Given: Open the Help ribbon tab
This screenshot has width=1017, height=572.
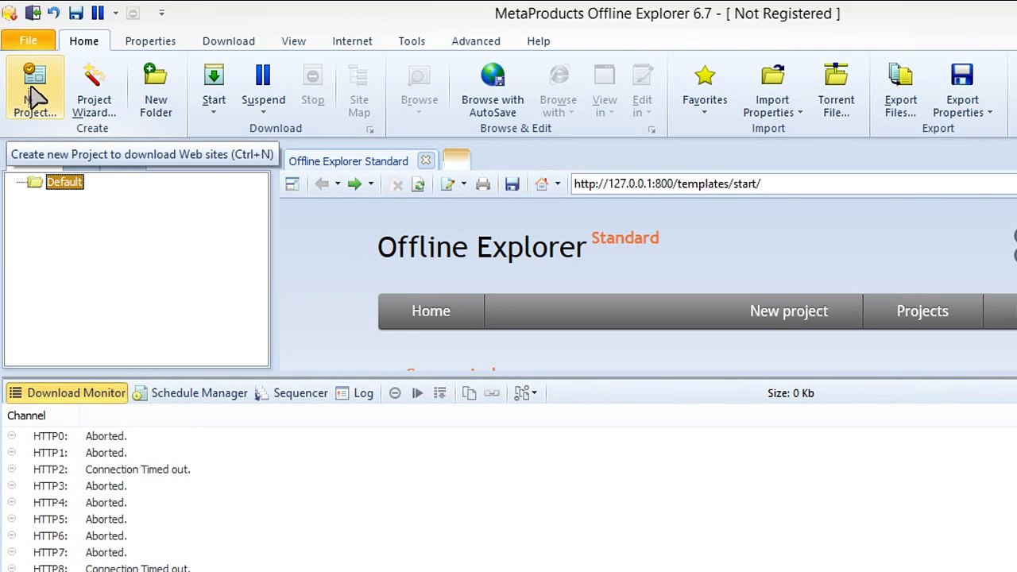Looking at the screenshot, I should click(x=538, y=41).
